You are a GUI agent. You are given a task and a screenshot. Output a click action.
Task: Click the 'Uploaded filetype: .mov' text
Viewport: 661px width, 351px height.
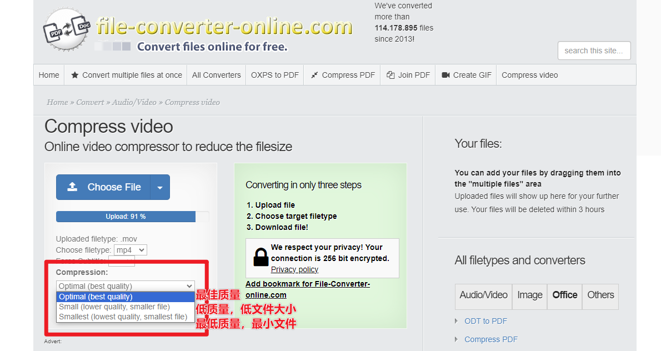pyautogui.click(x=97, y=239)
